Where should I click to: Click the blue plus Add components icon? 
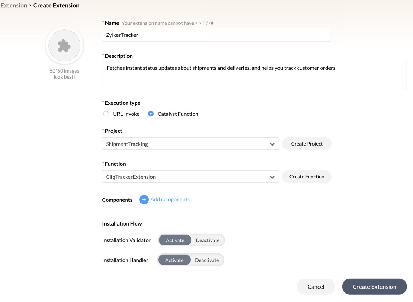tap(144, 200)
